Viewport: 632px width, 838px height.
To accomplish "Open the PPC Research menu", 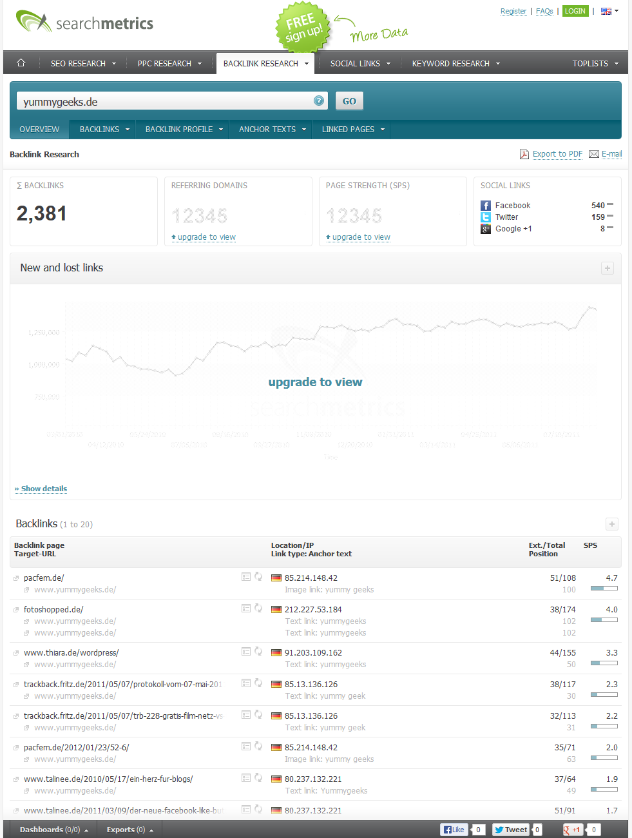I will point(169,63).
